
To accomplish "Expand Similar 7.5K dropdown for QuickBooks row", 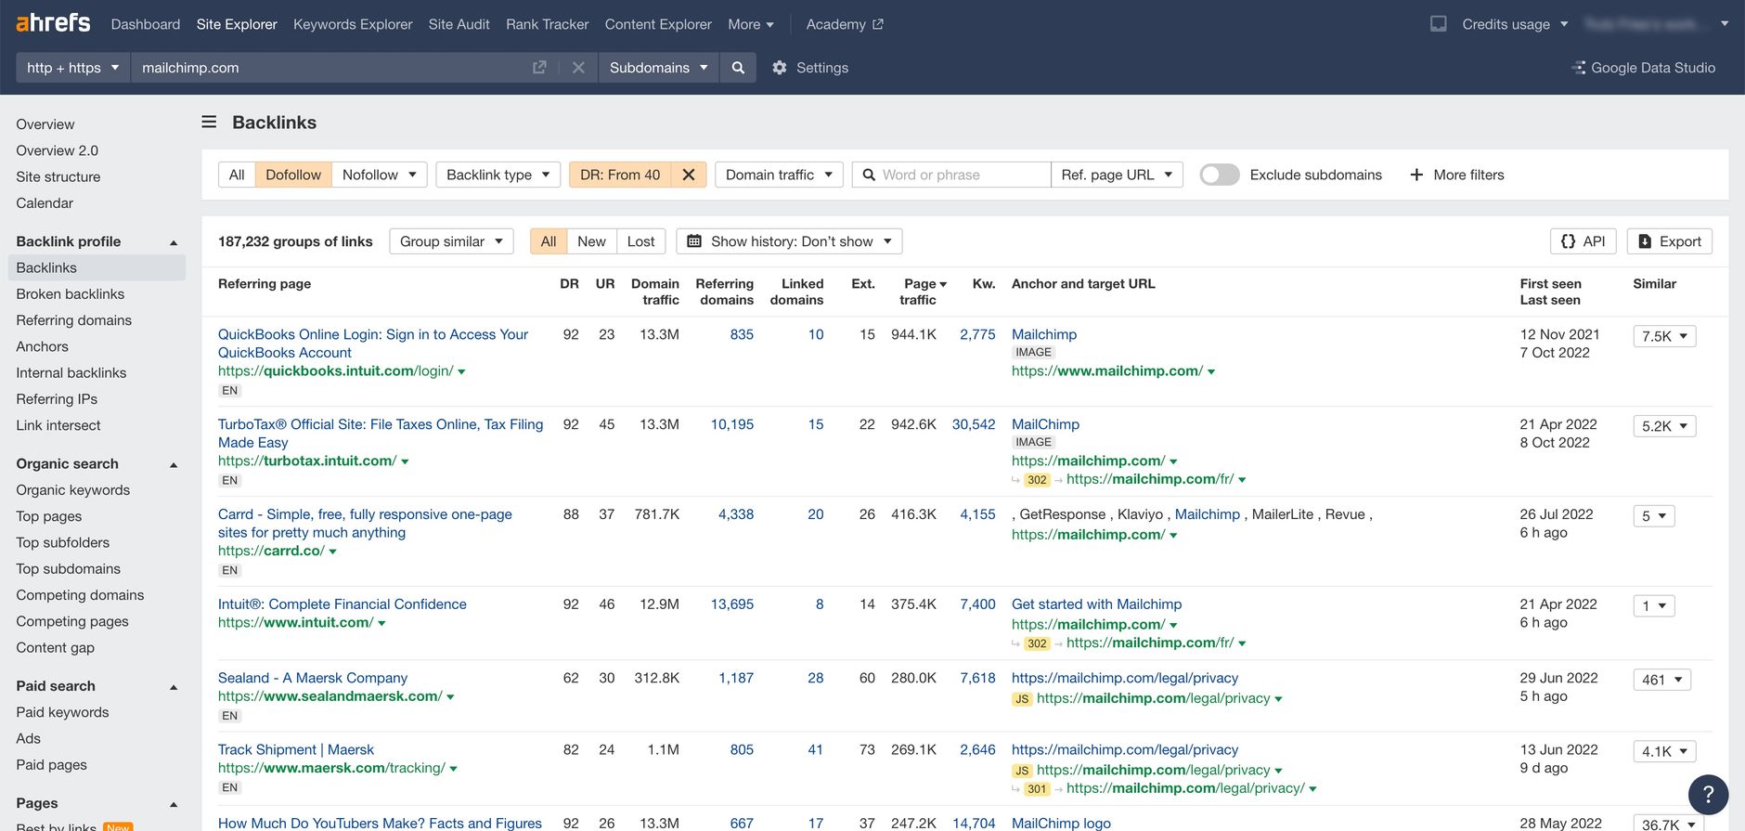I will [x=1664, y=336].
